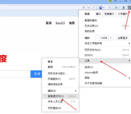The width and height of the screenshot is (131, 114).
Task: Expand 自定义界面布局 submenu
Action: 105,43
